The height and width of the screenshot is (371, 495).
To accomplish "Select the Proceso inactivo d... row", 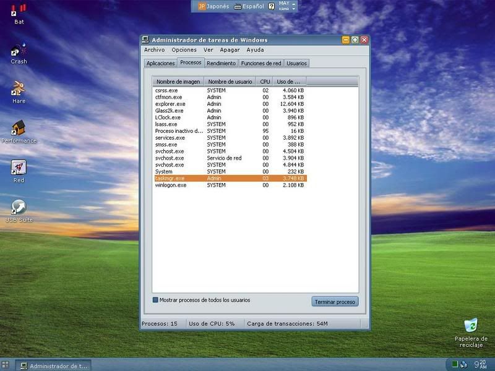I will click(x=230, y=131).
